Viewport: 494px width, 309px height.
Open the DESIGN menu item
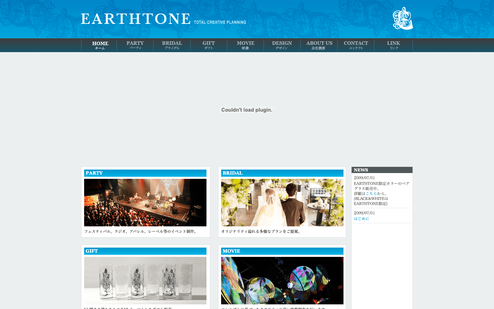[x=282, y=45]
